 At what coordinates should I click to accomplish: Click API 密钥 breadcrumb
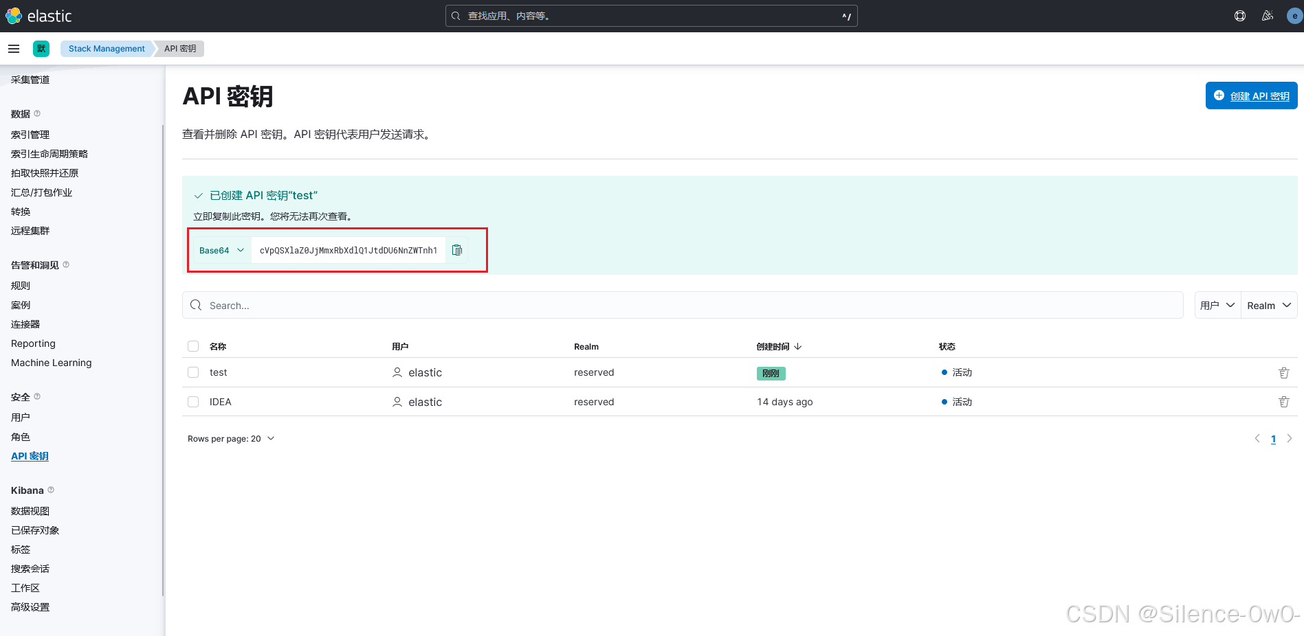tap(180, 49)
